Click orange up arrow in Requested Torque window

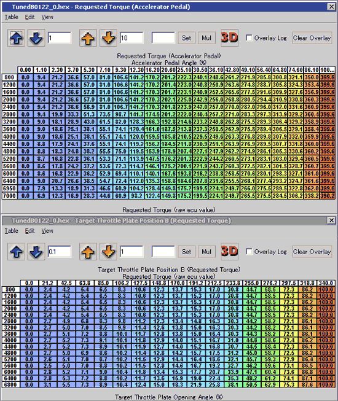pyautogui.click(x=88, y=38)
